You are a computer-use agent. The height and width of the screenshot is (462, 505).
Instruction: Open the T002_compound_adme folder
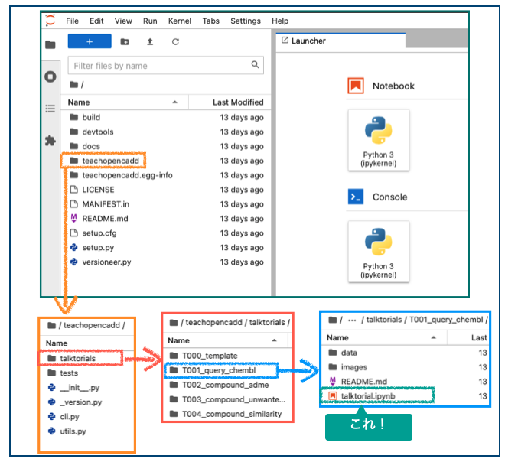tap(227, 385)
